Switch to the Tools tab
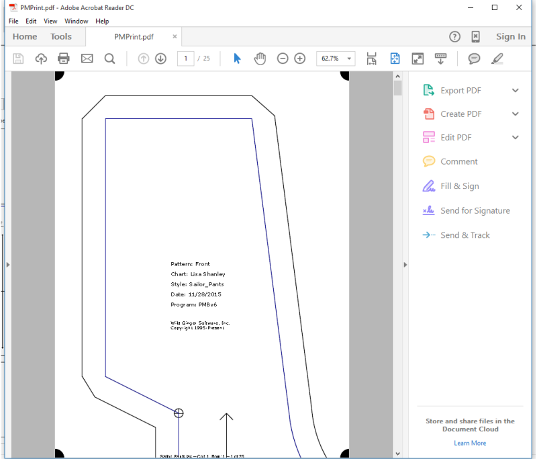537x459 pixels. point(61,36)
